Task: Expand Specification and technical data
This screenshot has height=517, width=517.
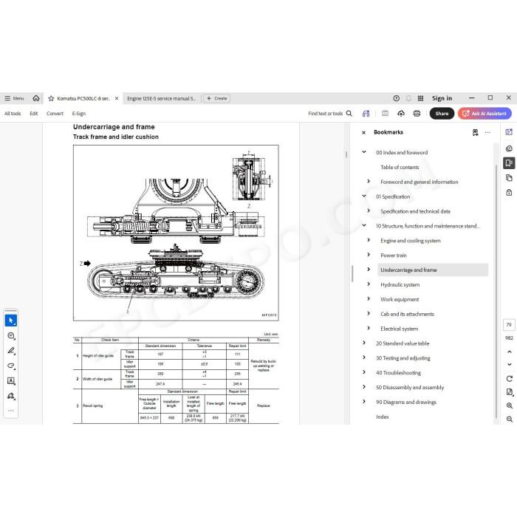Action: click(369, 210)
